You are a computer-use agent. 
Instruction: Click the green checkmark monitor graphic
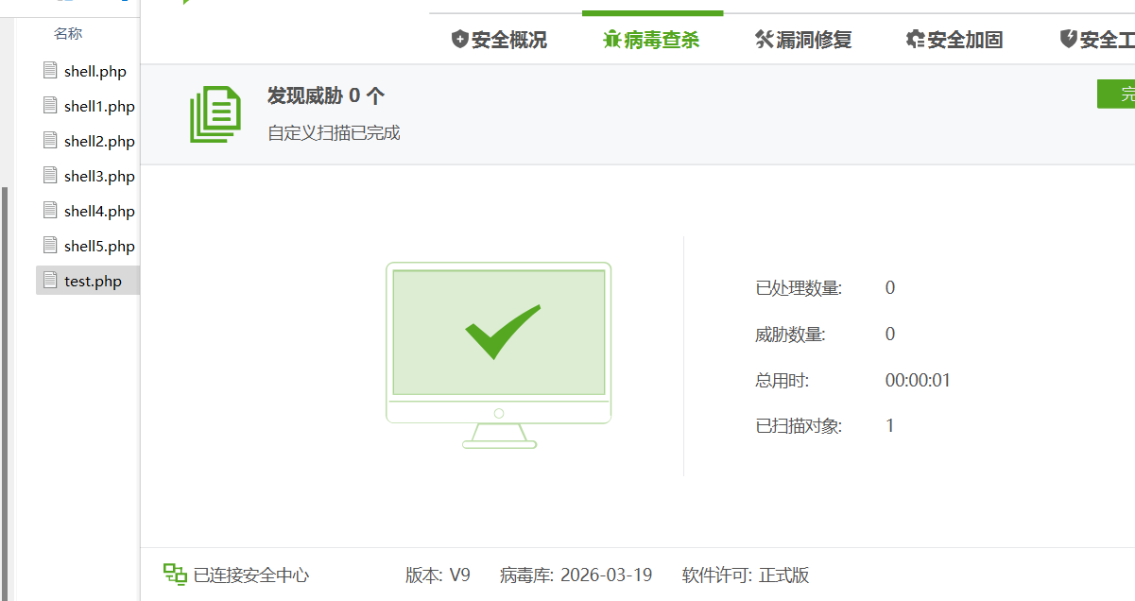coord(498,354)
